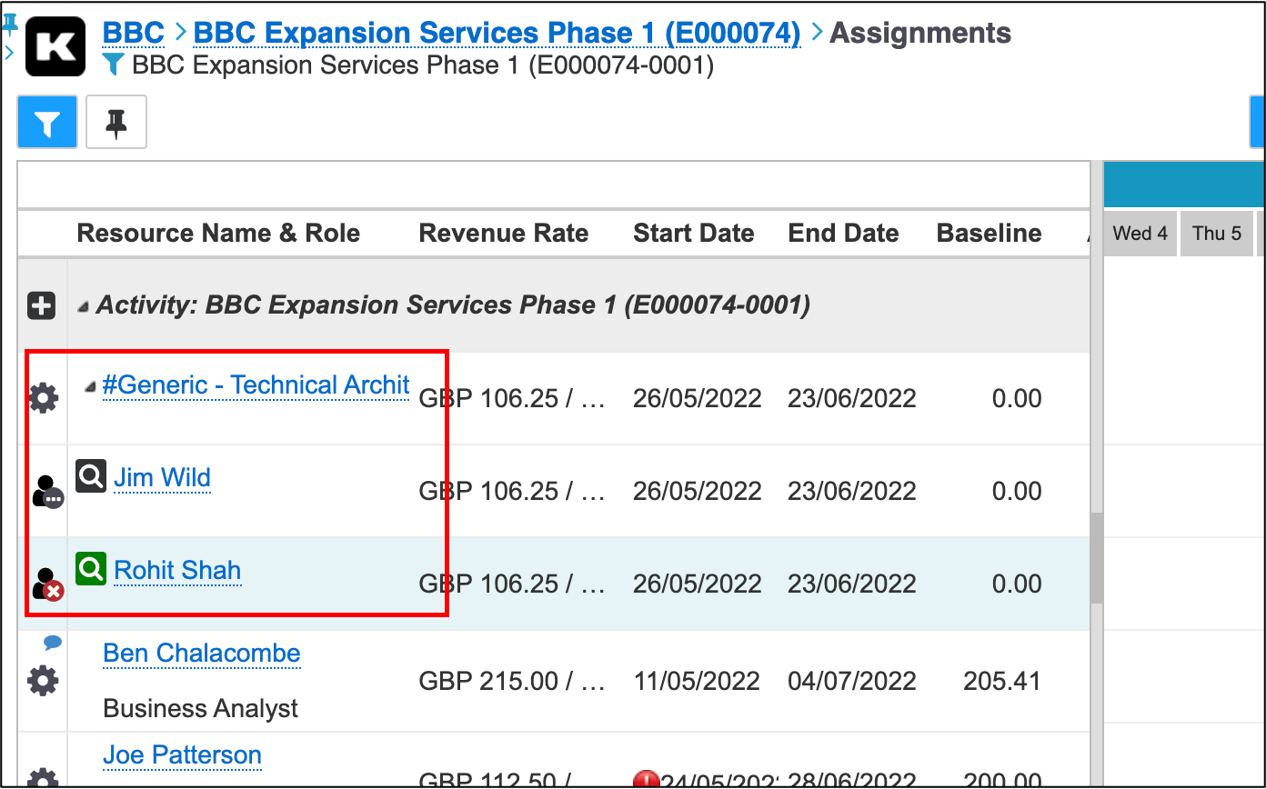The width and height of the screenshot is (1266, 789).
Task: Click the vertical scrollbar thumb of the grid
Action: pyautogui.click(x=1097, y=558)
